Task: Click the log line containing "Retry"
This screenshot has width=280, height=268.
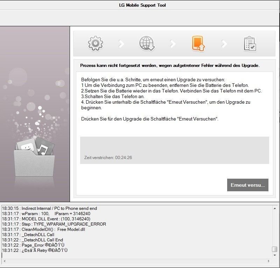Action: click(35, 250)
